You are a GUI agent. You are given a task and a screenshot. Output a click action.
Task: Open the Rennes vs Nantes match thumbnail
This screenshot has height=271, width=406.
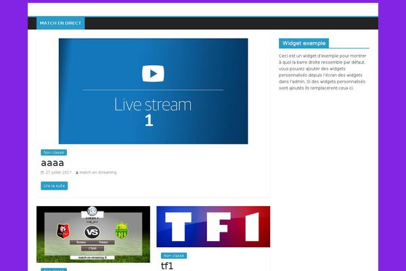pos(93,234)
